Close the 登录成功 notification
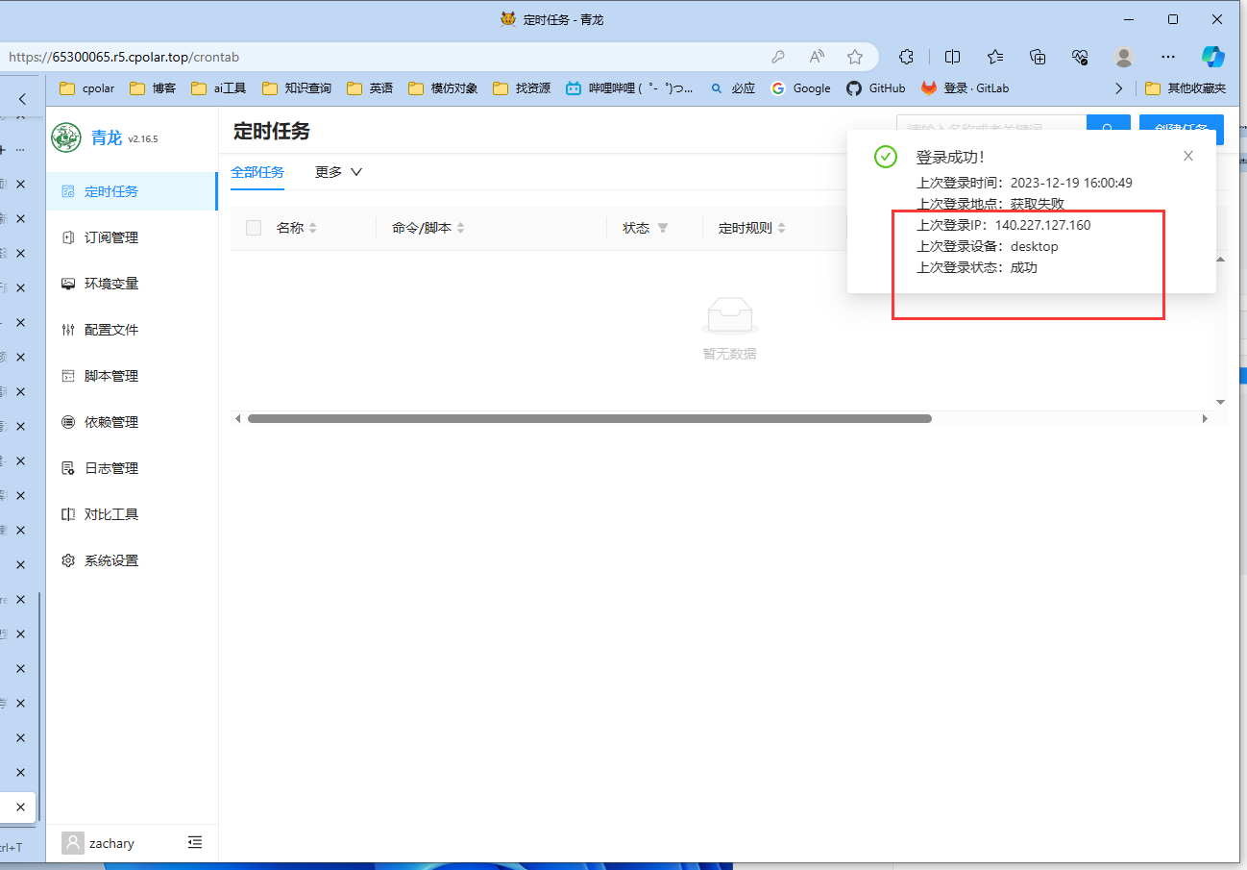Viewport: 1247px width, 870px height. tap(1188, 156)
